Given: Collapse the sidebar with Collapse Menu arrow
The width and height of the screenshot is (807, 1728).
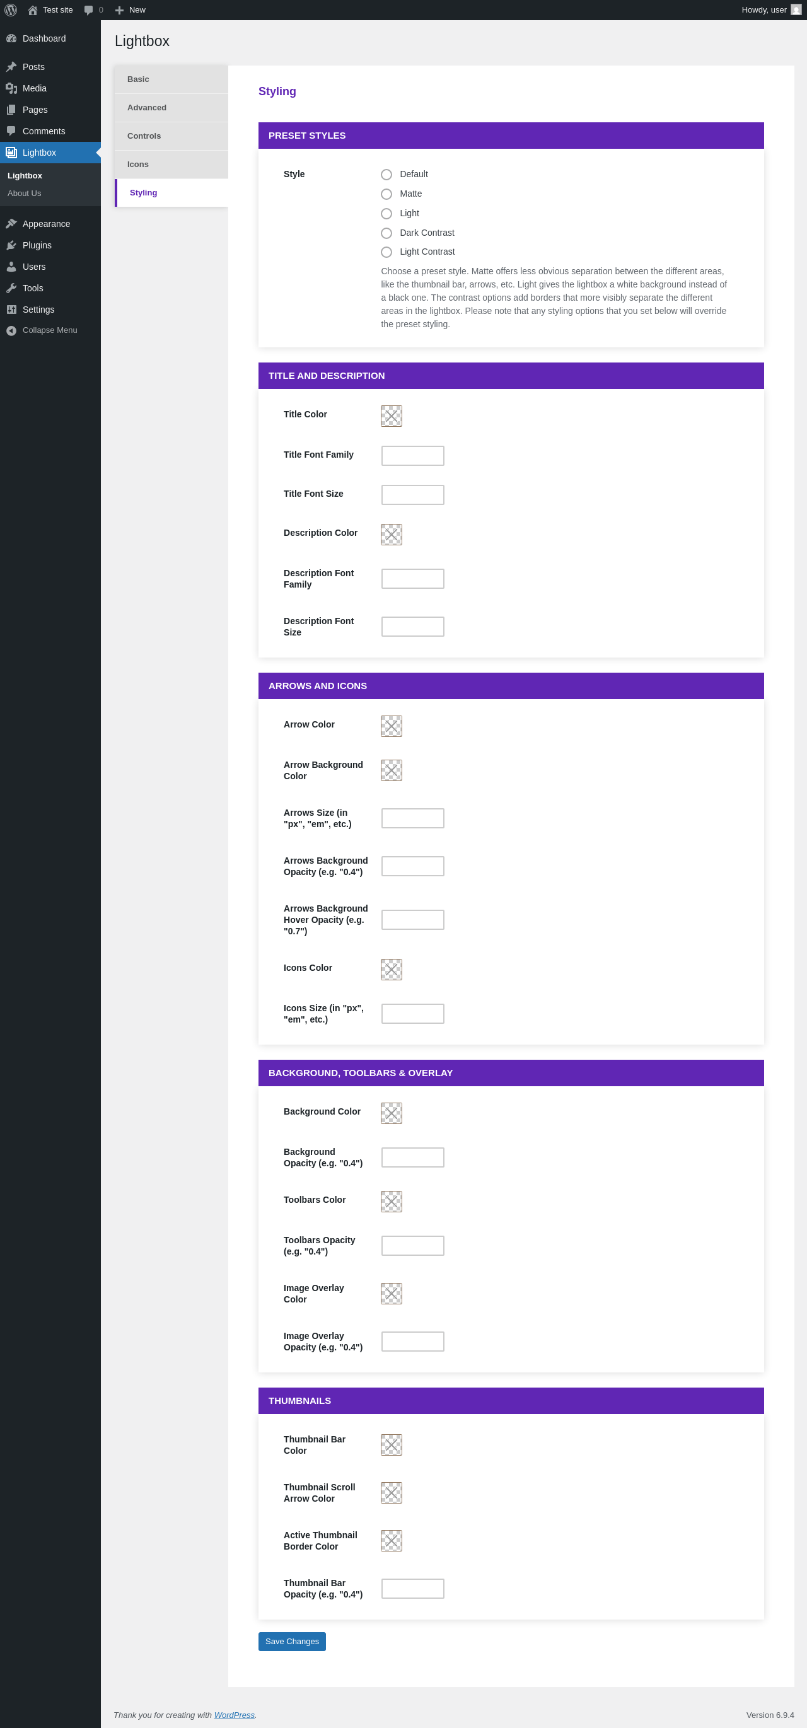Looking at the screenshot, I should [x=11, y=331].
